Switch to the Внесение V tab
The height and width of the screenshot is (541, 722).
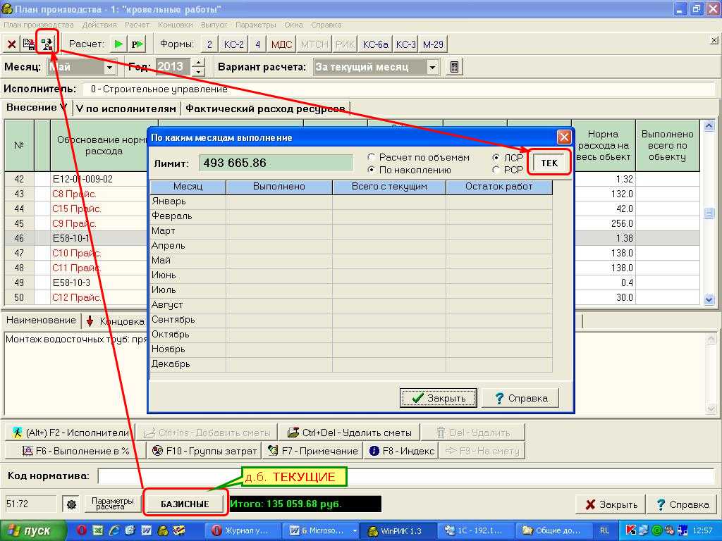coord(37,108)
